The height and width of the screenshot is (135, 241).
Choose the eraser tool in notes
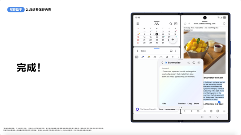(155, 57)
